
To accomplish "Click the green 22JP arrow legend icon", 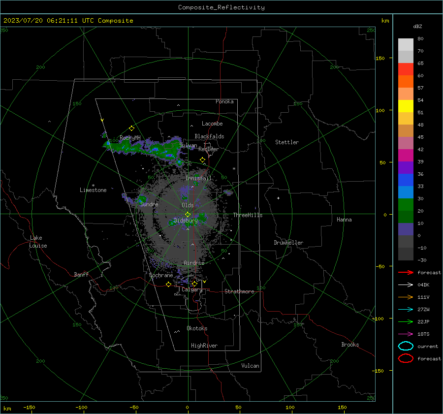I will coord(406,321).
